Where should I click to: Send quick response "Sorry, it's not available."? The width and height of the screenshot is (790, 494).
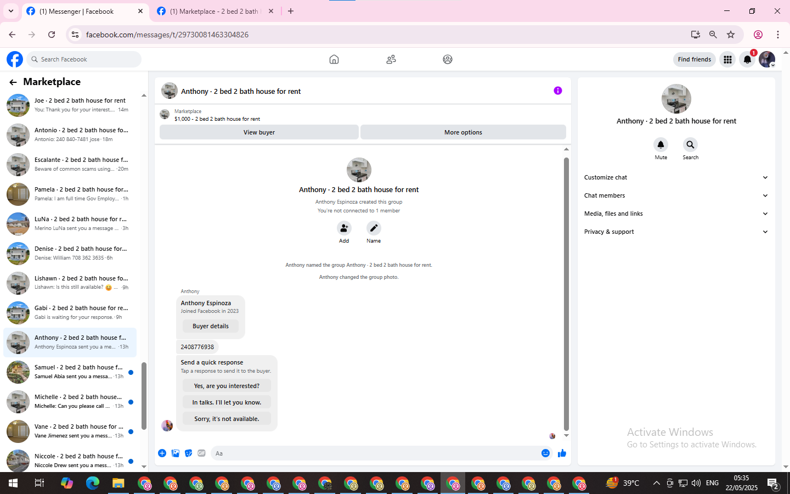pos(227,419)
